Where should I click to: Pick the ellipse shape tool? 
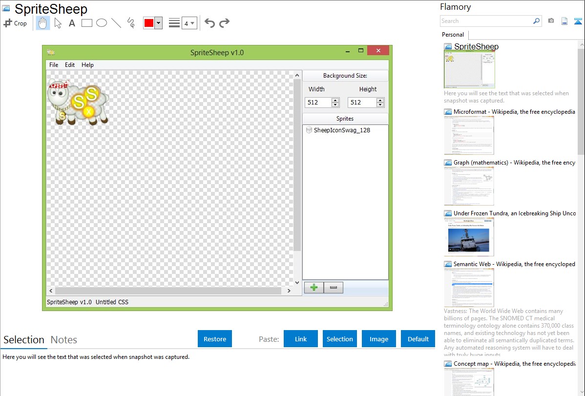pyautogui.click(x=102, y=23)
